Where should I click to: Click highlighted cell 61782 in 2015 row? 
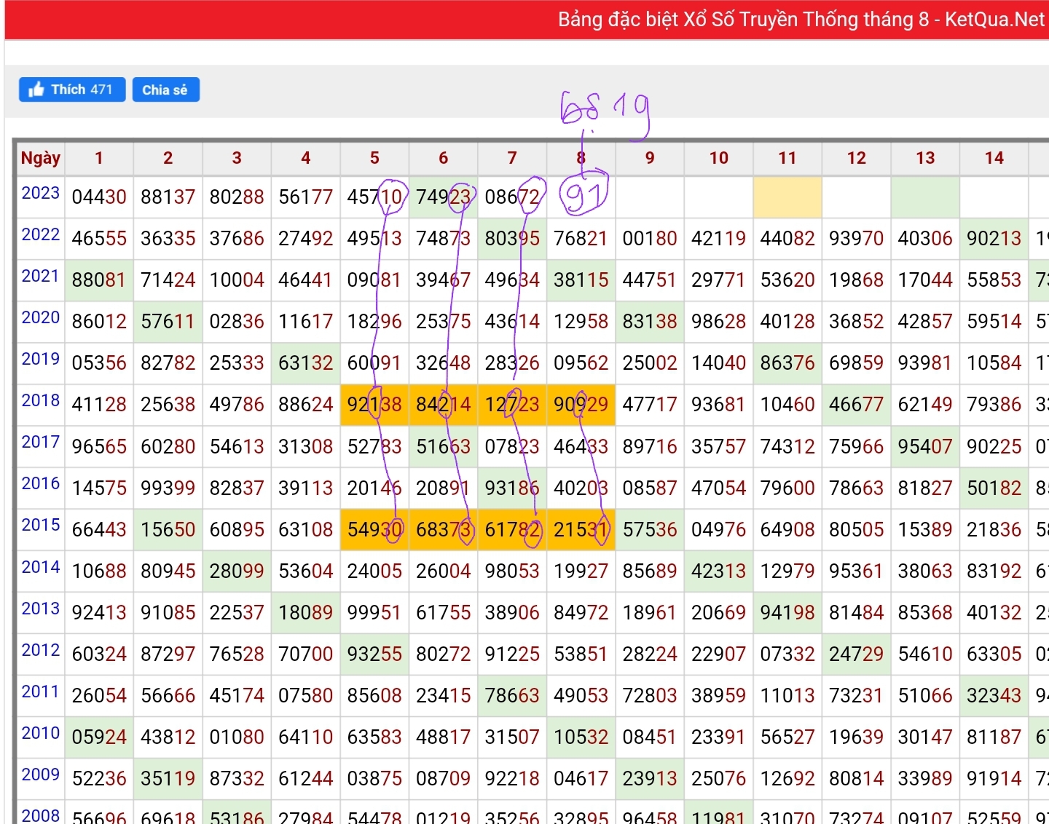tap(512, 529)
